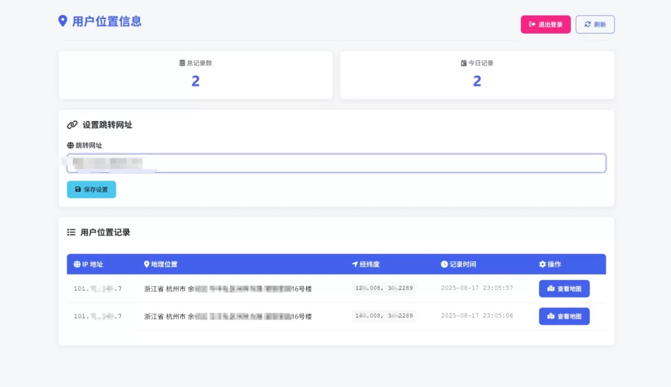Click the records icon above 总记录数 count
The width and height of the screenshot is (671, 387).
click(x=182, y=63)
